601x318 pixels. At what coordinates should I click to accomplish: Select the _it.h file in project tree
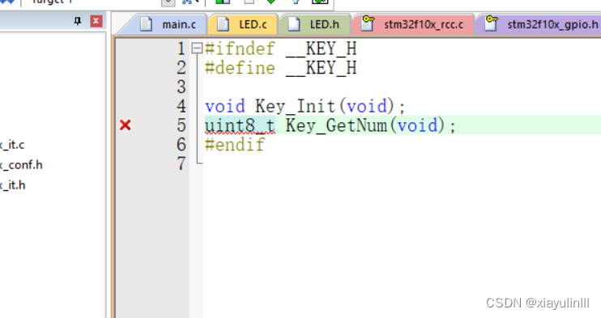click(x=13, y=185)
